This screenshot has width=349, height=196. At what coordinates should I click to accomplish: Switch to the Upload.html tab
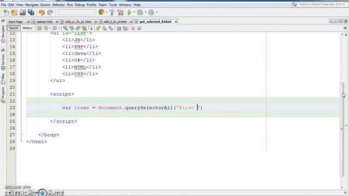click(x=44, y=22)
